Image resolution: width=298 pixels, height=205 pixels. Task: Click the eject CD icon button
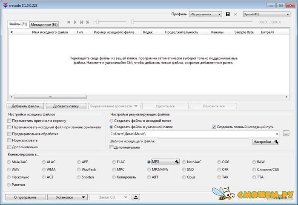pyautogui.click(x=136, y=197)
